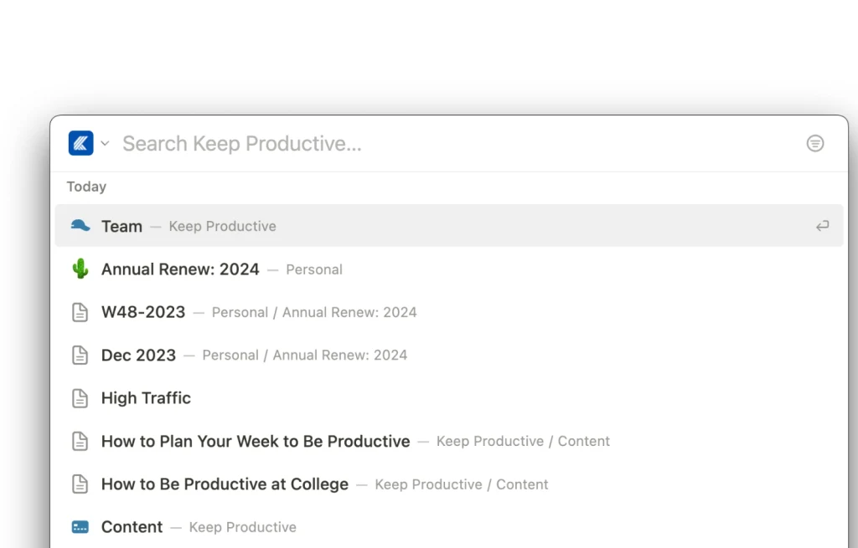858x548 pixels.
Task: Open the Annual Renew: 2024 page
Action: [180, 269]
